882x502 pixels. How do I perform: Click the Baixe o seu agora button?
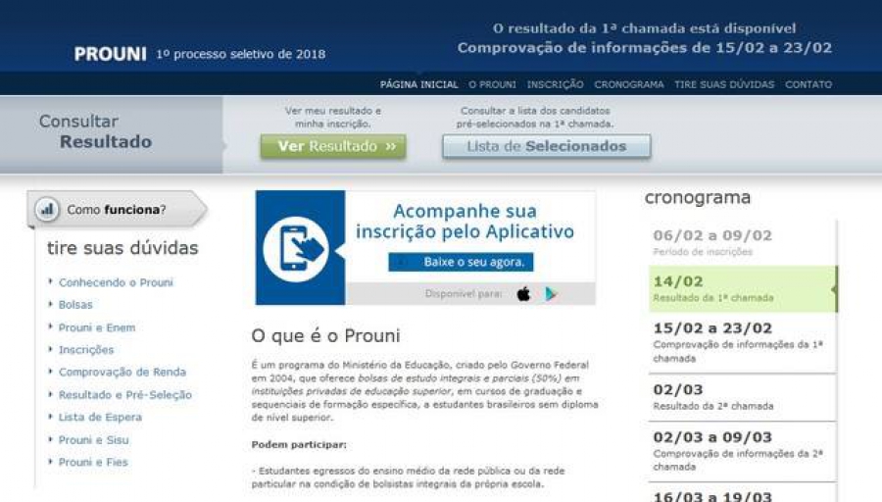coord(461,262)
